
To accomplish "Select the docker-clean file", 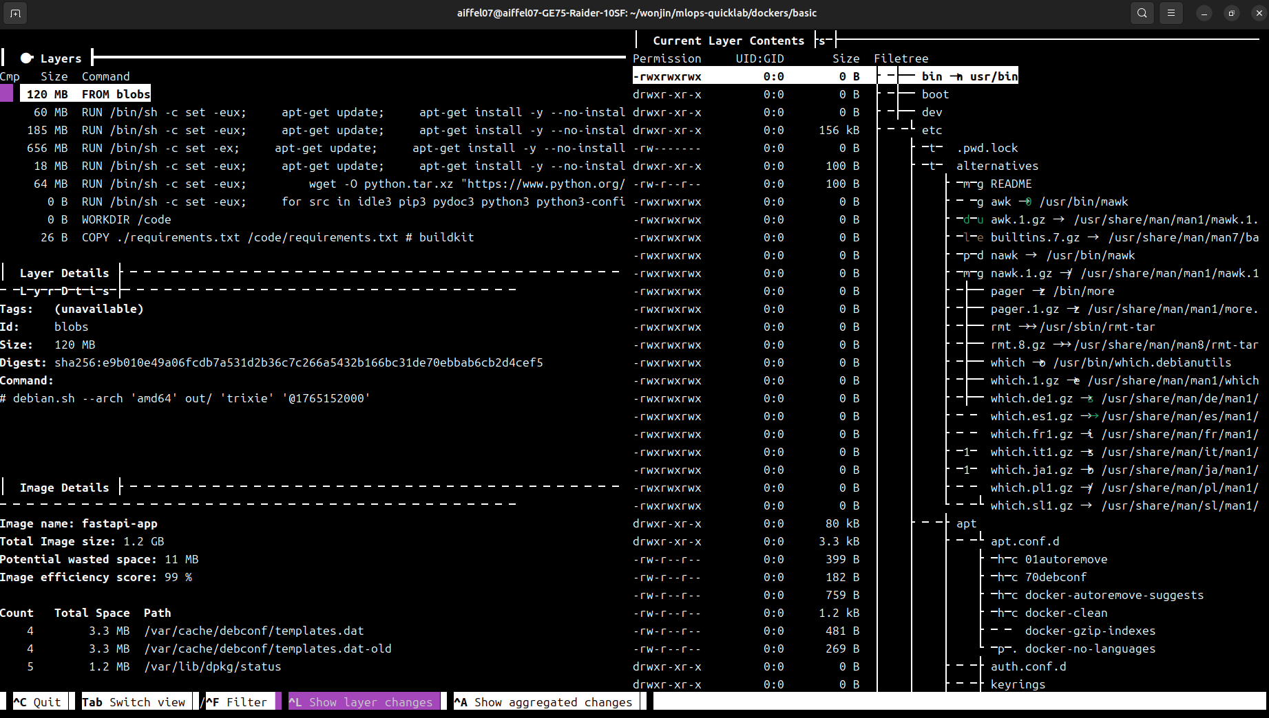I will click(1066, 613).
